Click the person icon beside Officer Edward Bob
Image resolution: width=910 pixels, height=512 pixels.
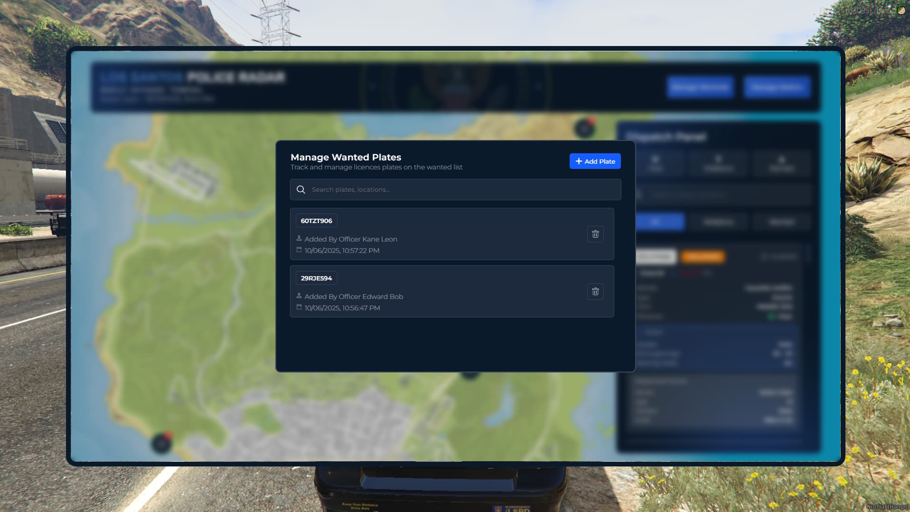[x=299, y=296]
